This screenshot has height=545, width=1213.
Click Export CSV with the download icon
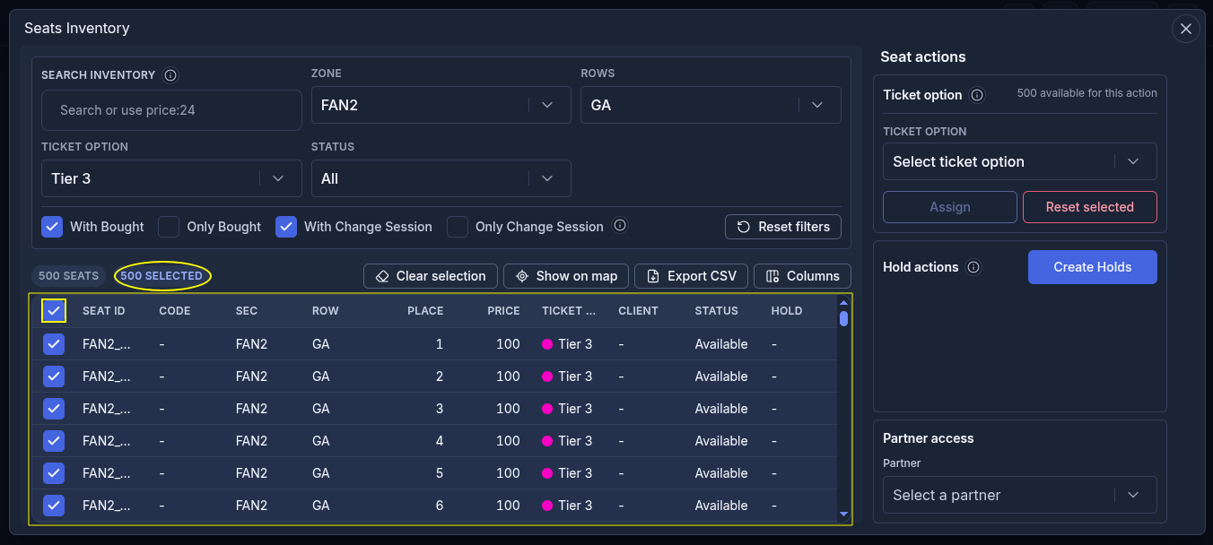(x=692, y=276)
